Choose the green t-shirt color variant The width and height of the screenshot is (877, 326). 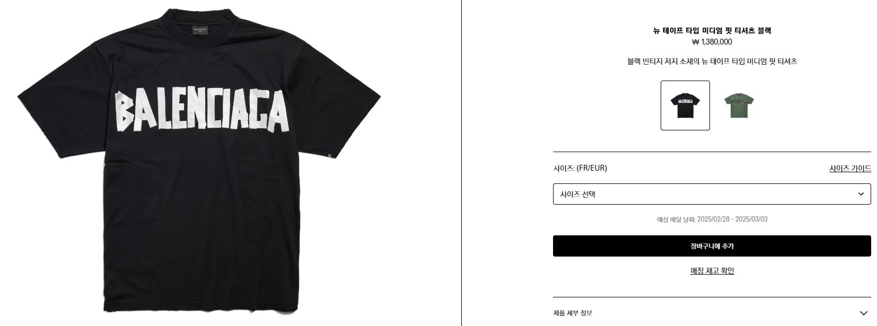coord(739,105)
